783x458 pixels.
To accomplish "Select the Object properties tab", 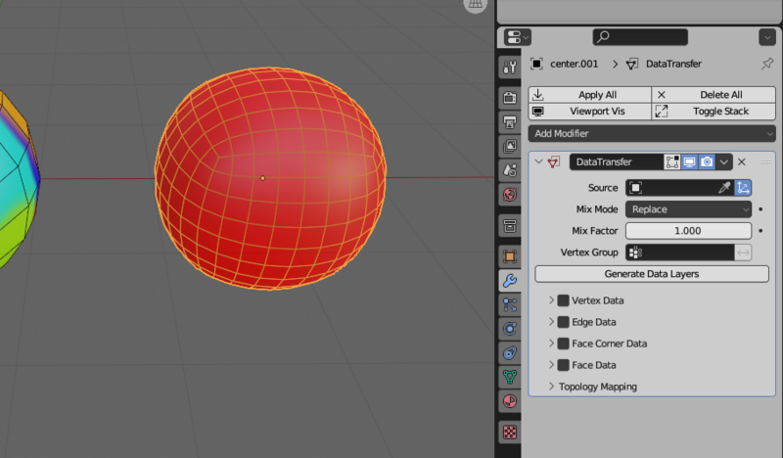I will pyautogui.click(x=509, y=257).
